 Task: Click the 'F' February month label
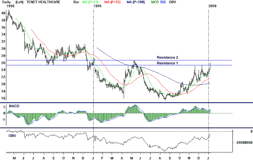(102, 158)
